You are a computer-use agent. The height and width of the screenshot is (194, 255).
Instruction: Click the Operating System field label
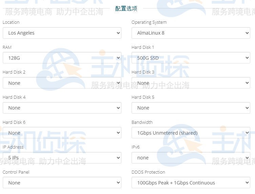click(x=149, y=22)
